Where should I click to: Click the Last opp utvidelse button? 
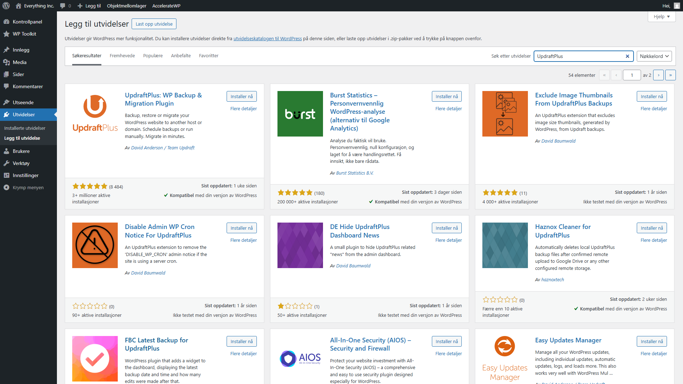point(154,24)
